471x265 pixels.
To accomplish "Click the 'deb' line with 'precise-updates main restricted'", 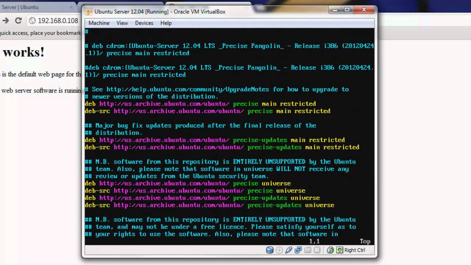I will tap(215, 140).
